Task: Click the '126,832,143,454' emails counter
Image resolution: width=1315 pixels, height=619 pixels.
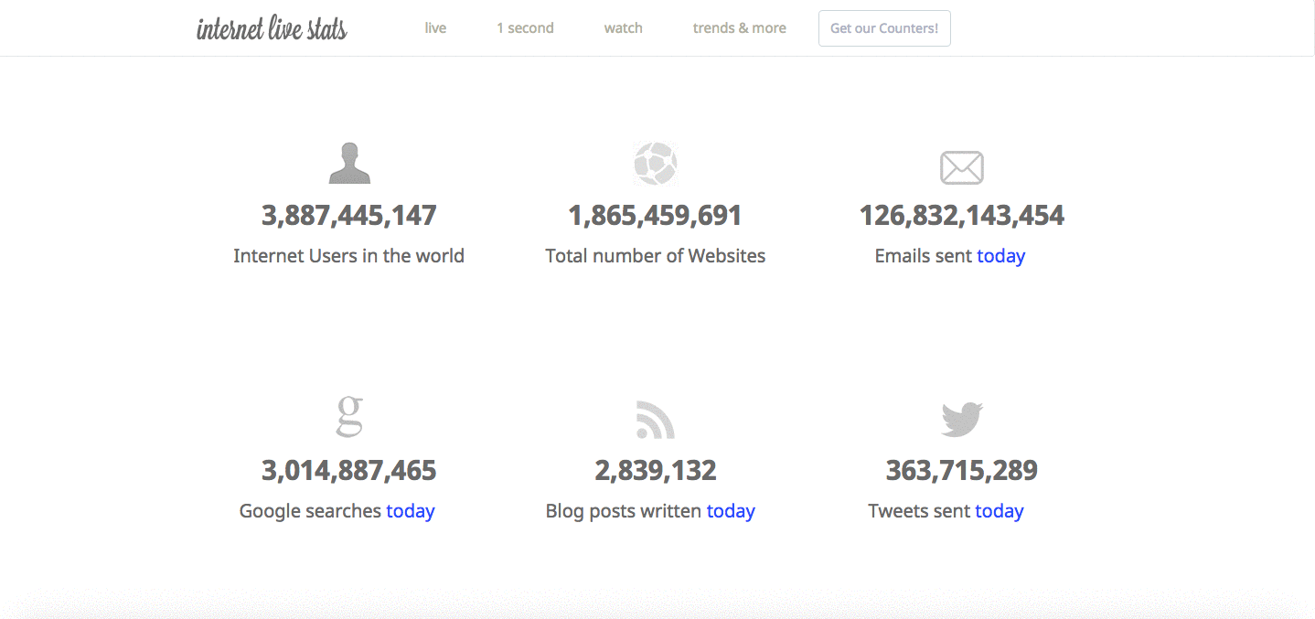Action: (961, 216)
